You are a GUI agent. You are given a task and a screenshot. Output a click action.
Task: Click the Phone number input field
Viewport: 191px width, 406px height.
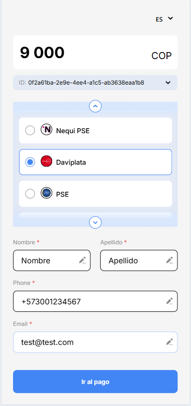(95, 301)
